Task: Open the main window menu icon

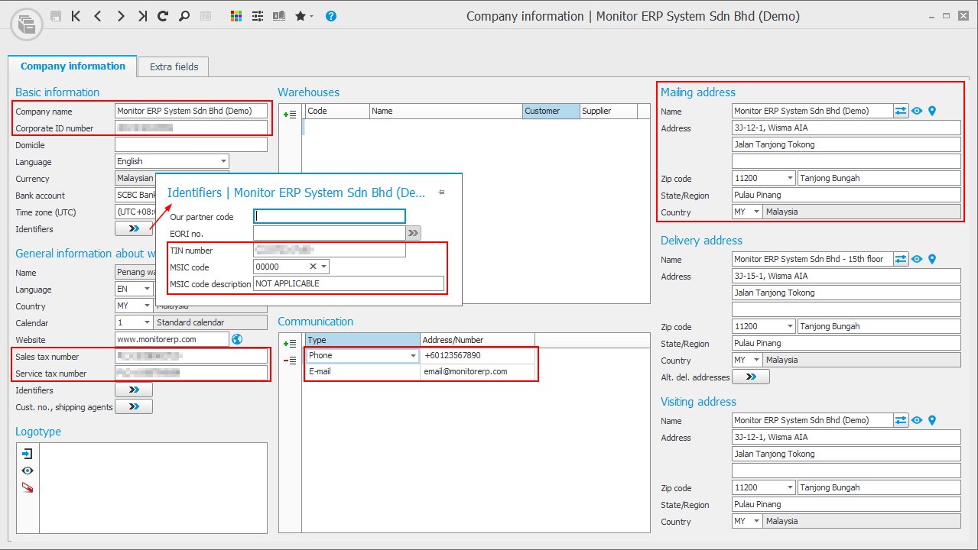Action: 27,24
